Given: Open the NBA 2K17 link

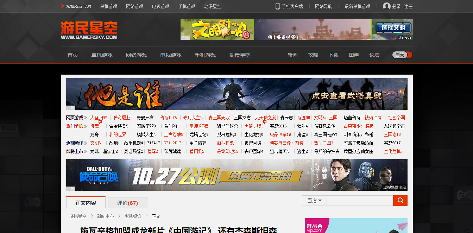Looking at the screenshot, I should 172,143.
